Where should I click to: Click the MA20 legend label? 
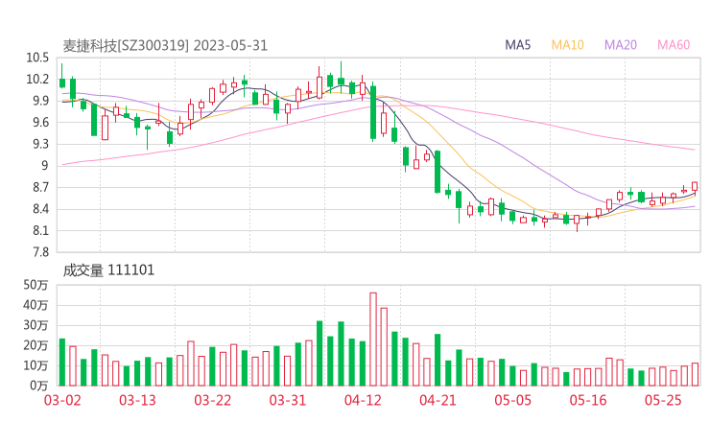tap(621, 45)
